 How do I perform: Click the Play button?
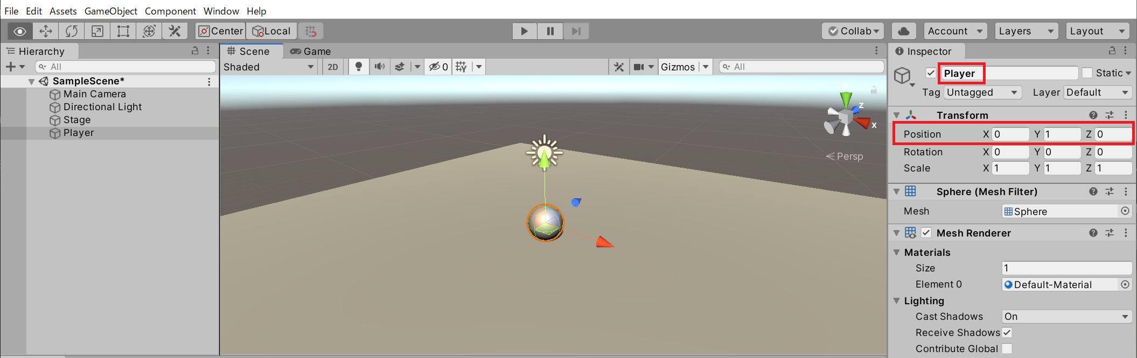point(524,31)
